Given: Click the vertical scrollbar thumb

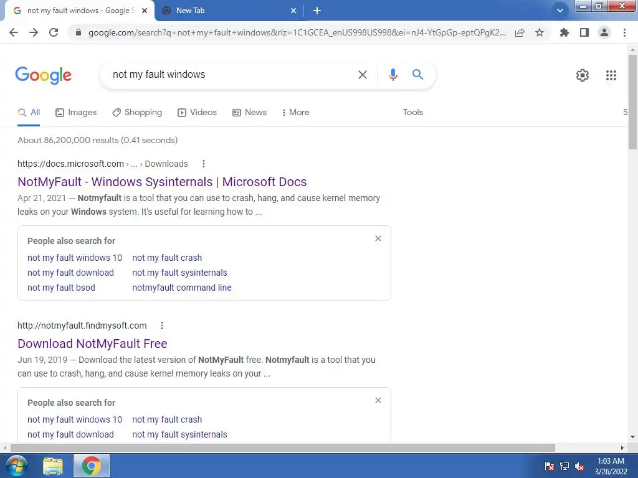Looking at the screenshot, I should tap(632, 101).
